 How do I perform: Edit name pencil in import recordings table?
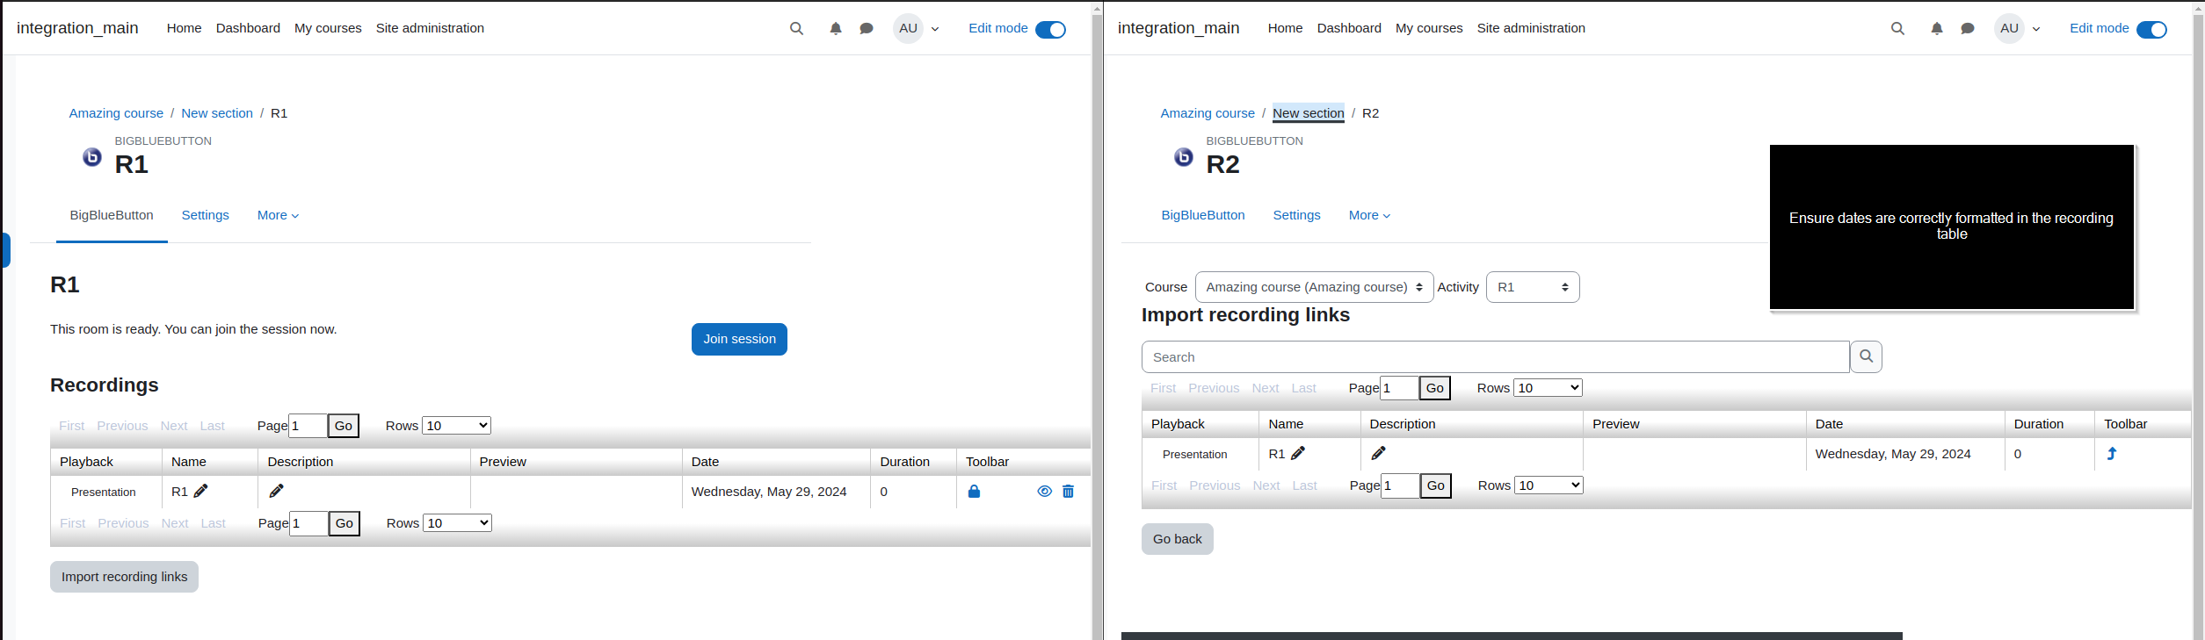[x=1298, y=453]
